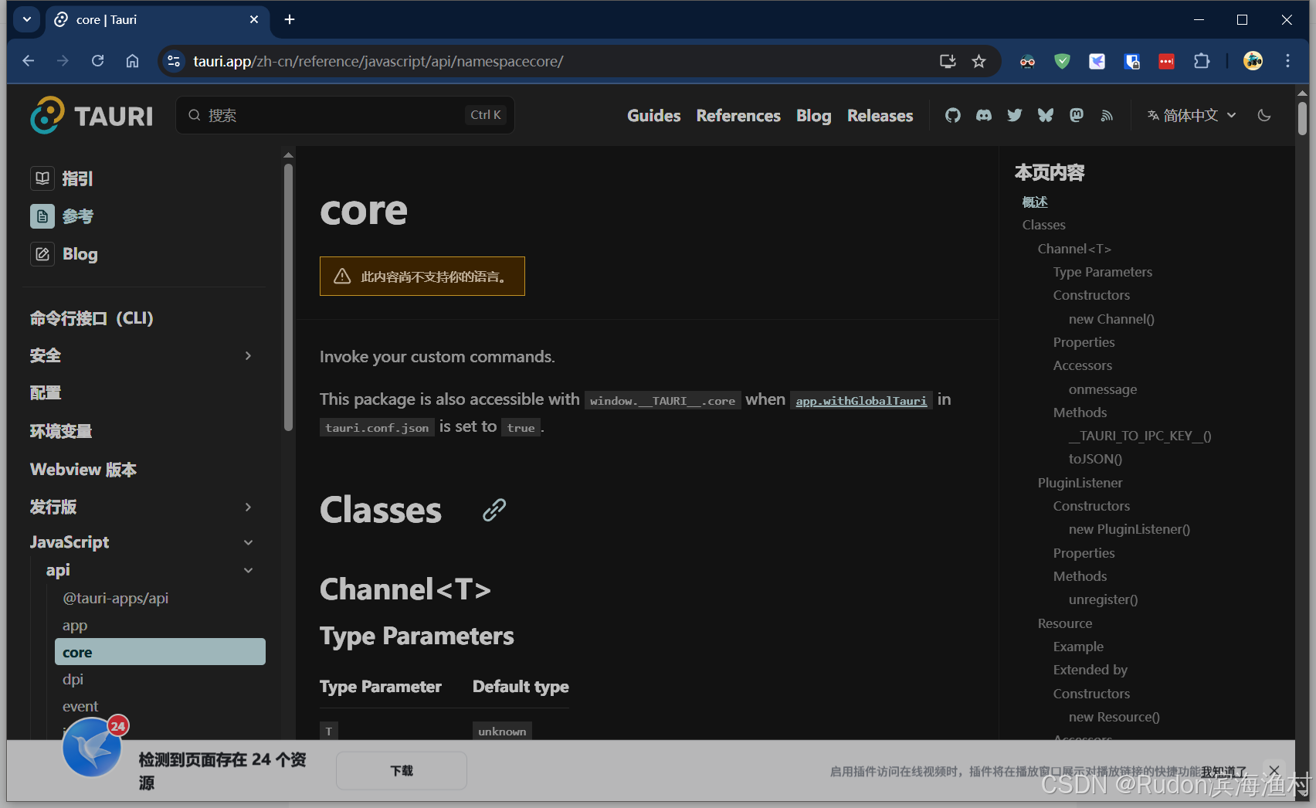
Task: Open the Twitter icon link
Action: [x=1015, y=115]
